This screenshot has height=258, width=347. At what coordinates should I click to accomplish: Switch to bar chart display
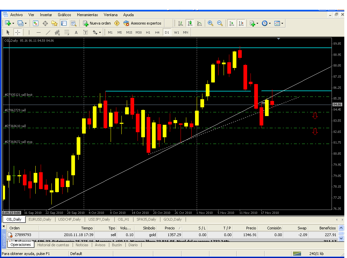pos(180,23)
